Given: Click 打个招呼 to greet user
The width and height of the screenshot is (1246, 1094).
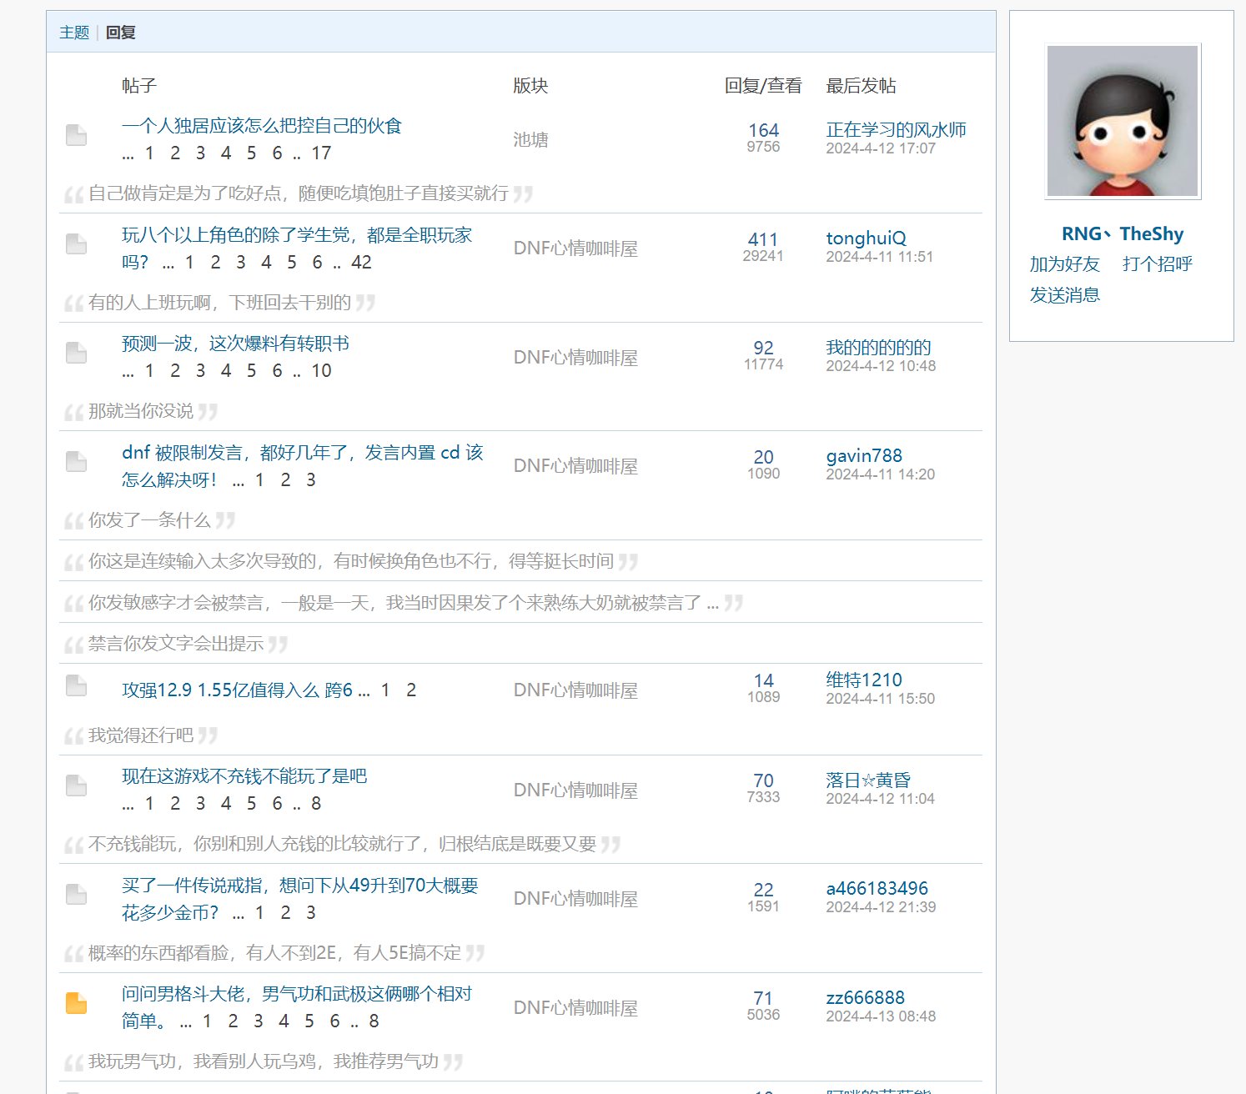Looking at the screenshot, I should pos(1158,264).
